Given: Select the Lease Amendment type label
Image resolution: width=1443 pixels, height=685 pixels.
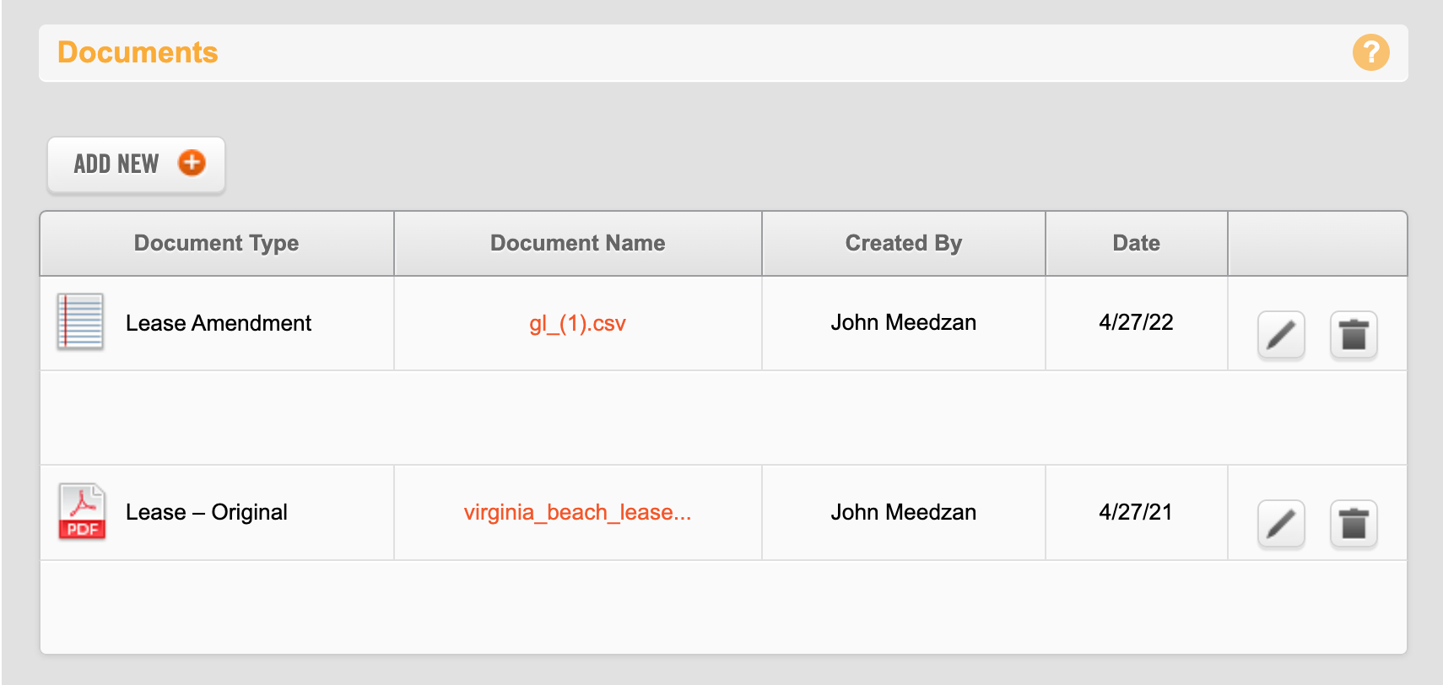Looking at the screenshot, I should pos(219,323).
